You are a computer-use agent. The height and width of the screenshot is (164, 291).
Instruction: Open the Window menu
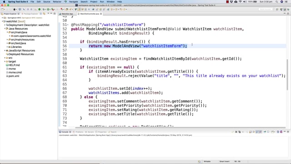tap(110, 2)
